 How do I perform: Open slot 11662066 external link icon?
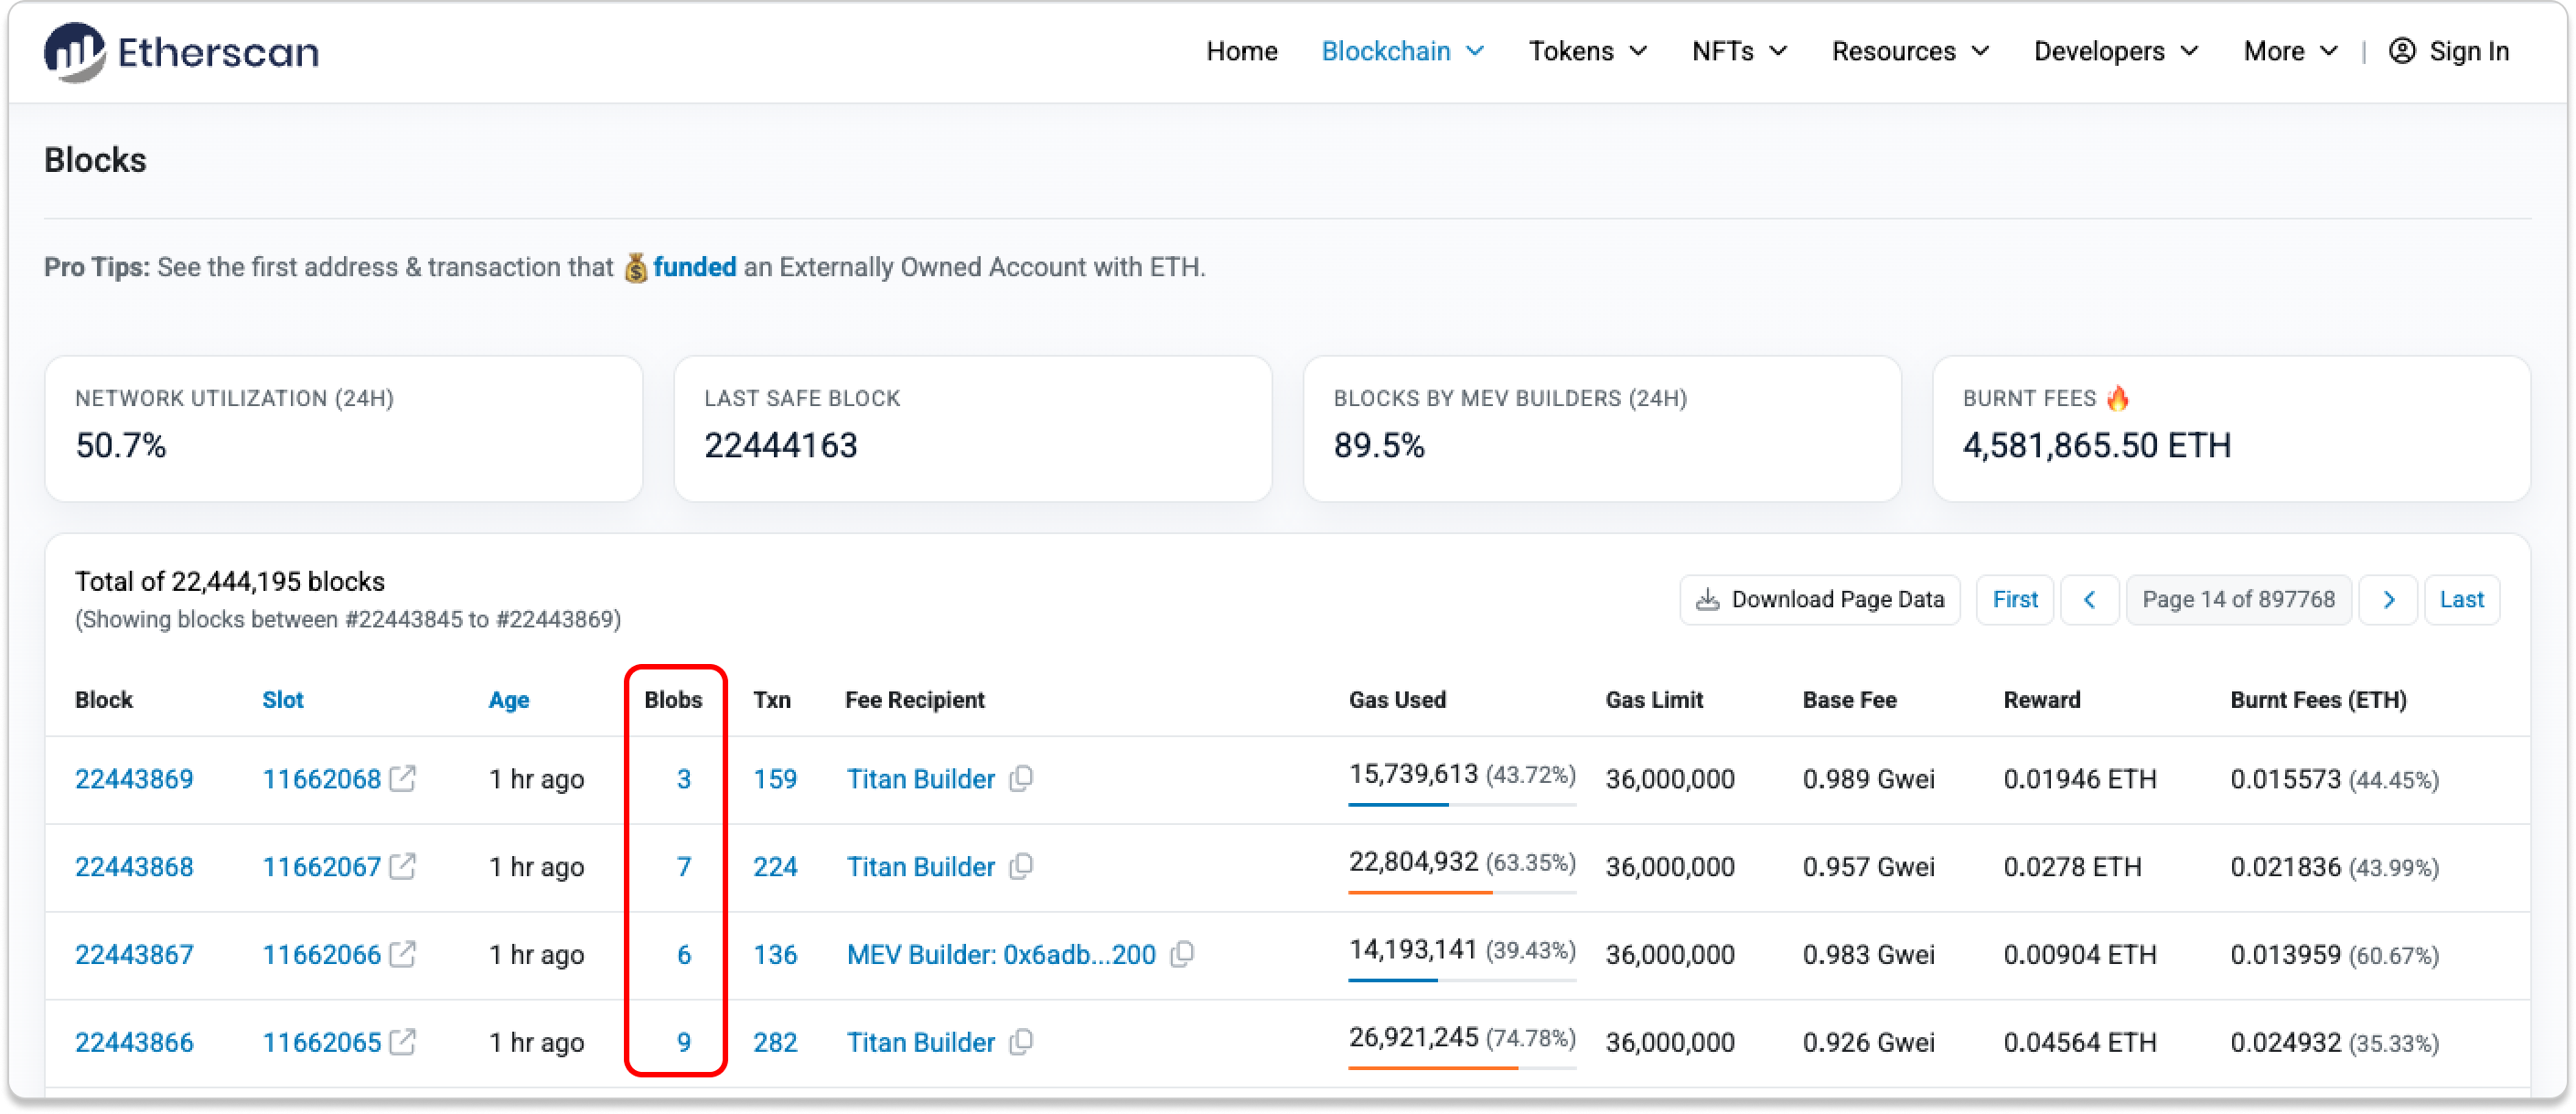point(402,954)
